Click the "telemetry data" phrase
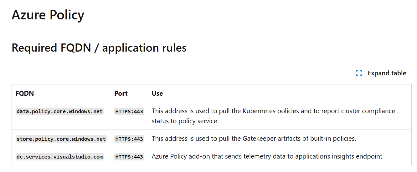The width and height of the screenshot is (417, 172). (x=262, y=156)
